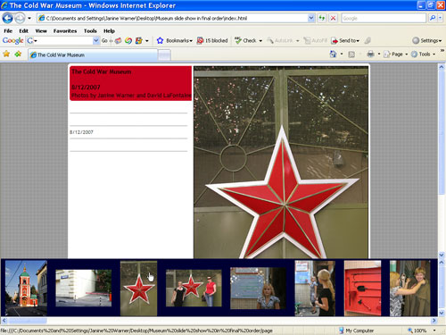This screenshot has width=446, height=335.
Task: Toggle the 15 blocked popup blocker
Action: (212, 40)
